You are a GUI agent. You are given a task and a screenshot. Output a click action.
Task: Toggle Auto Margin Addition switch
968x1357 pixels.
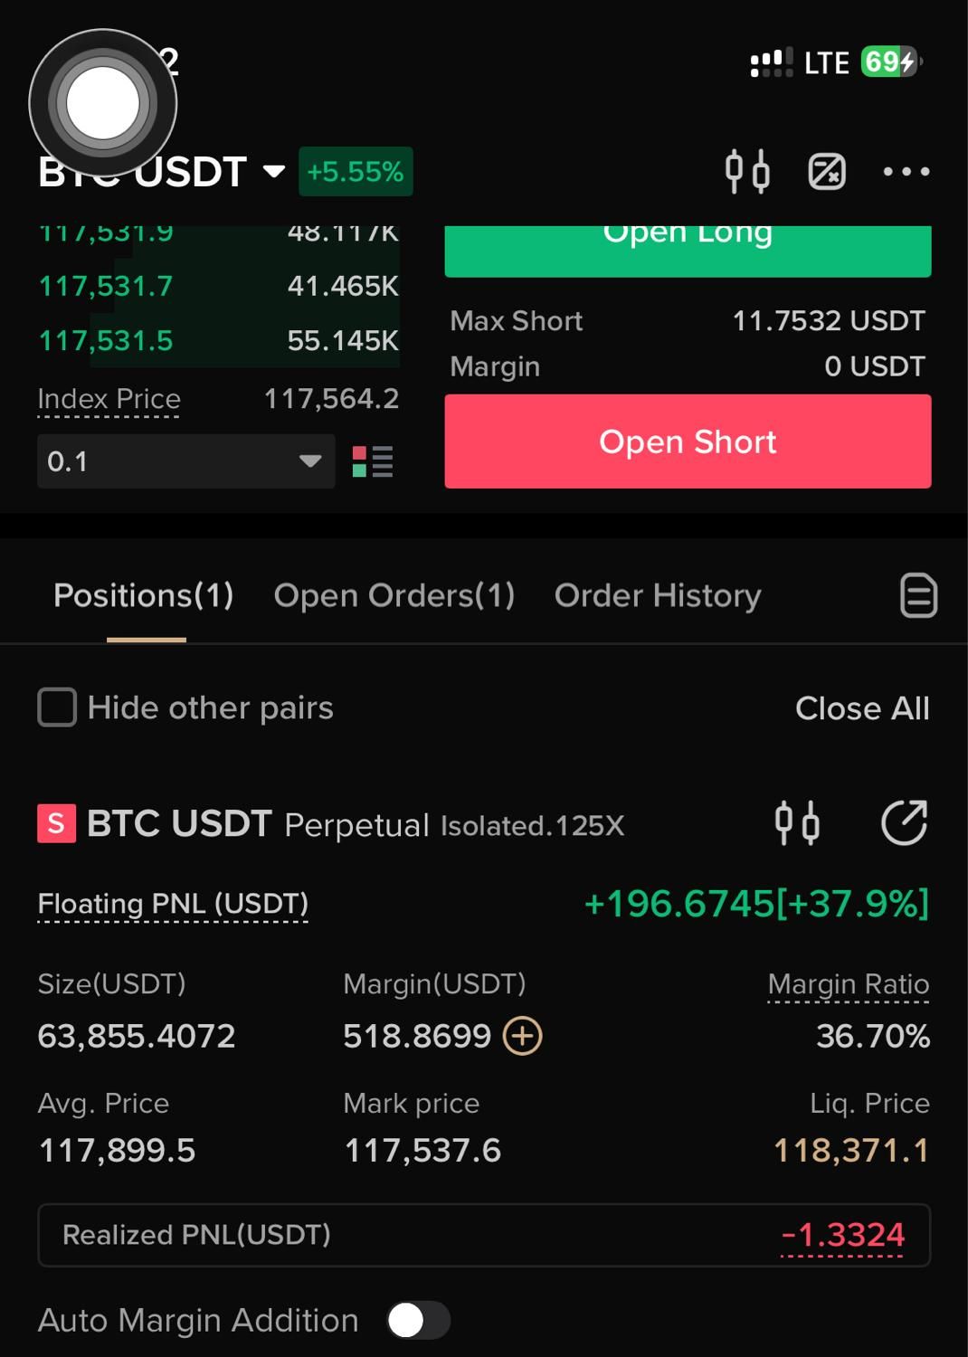click(419, 1321)
